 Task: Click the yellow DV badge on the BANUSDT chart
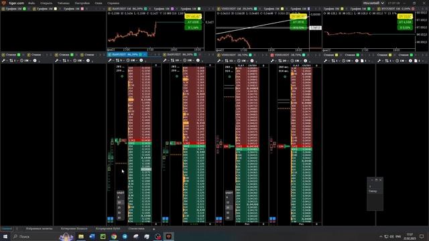[x=193, y=17]
